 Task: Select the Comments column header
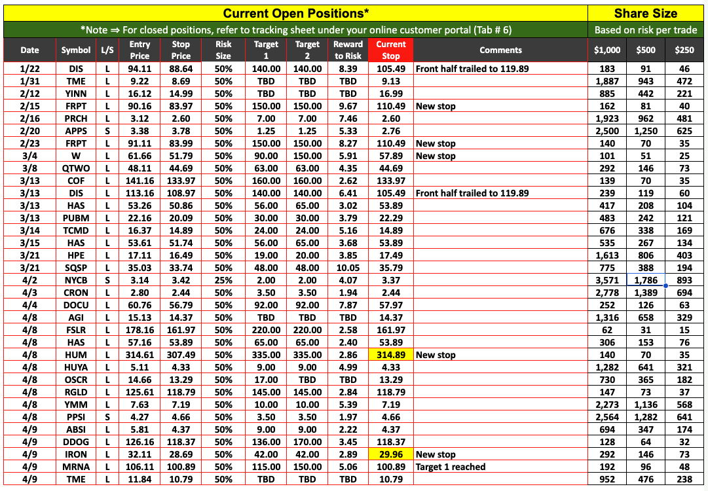coord(500,50)
